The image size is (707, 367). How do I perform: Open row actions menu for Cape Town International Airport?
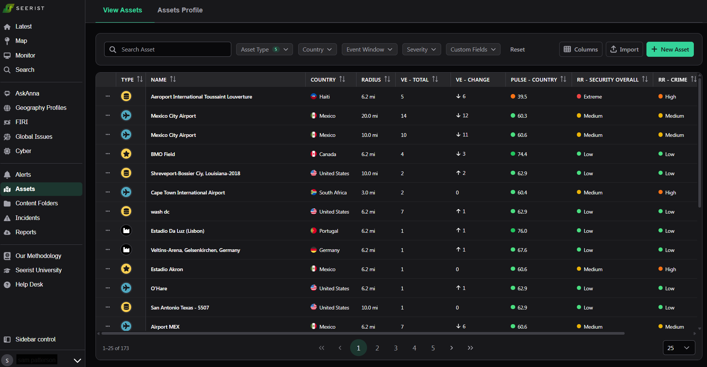[108, 192]
